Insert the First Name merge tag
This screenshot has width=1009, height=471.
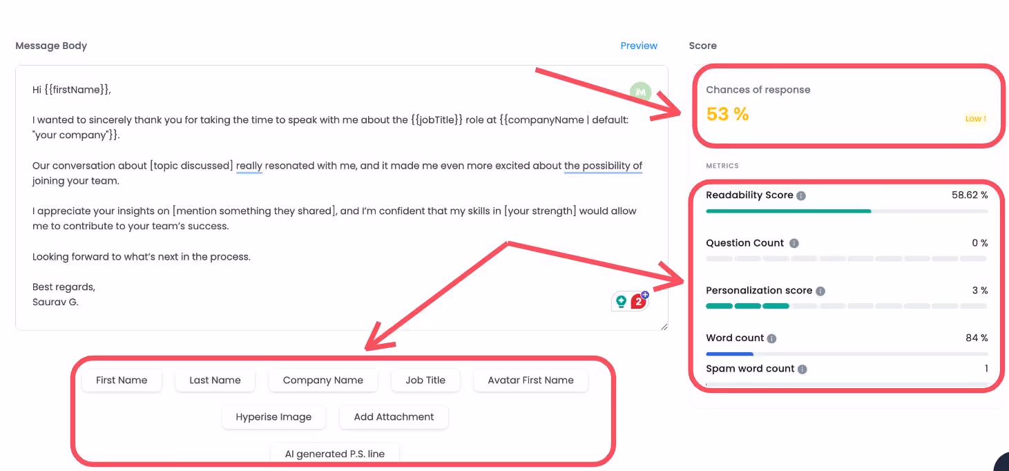coord(122,380)
